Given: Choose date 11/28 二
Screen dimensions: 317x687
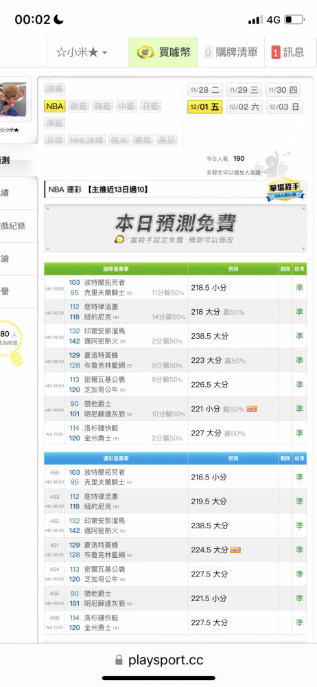Looking at the screenshot, I should (205, 90).
